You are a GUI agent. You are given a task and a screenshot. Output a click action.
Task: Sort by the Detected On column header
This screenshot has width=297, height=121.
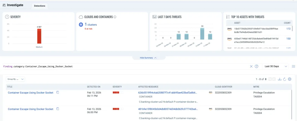pyautogui.click(x=94, y=87)
